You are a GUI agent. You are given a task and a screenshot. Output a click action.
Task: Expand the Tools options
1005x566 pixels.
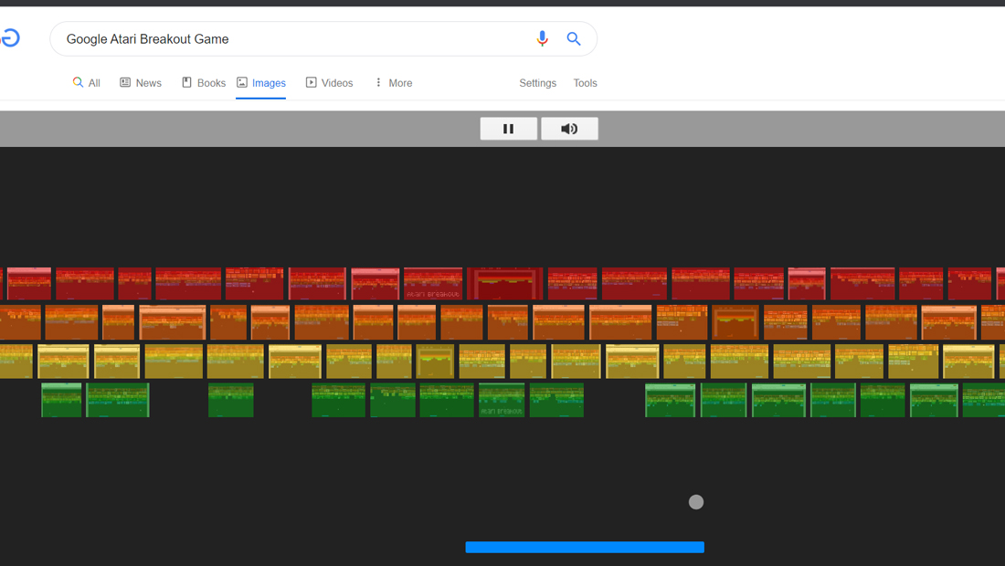click(x=585, y=83)
